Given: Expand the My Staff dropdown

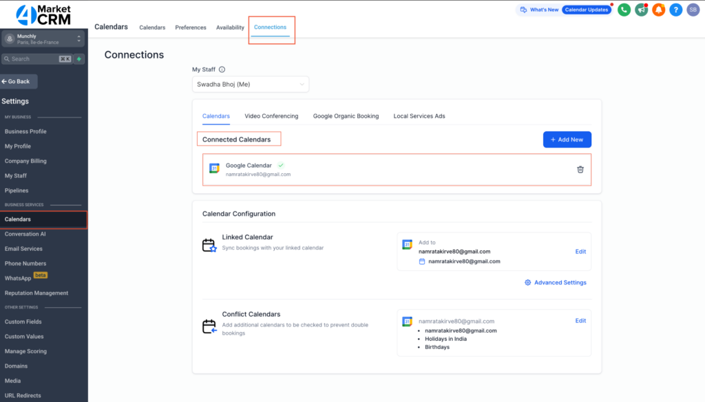Looking at the screenshot, I should point(251,85).
